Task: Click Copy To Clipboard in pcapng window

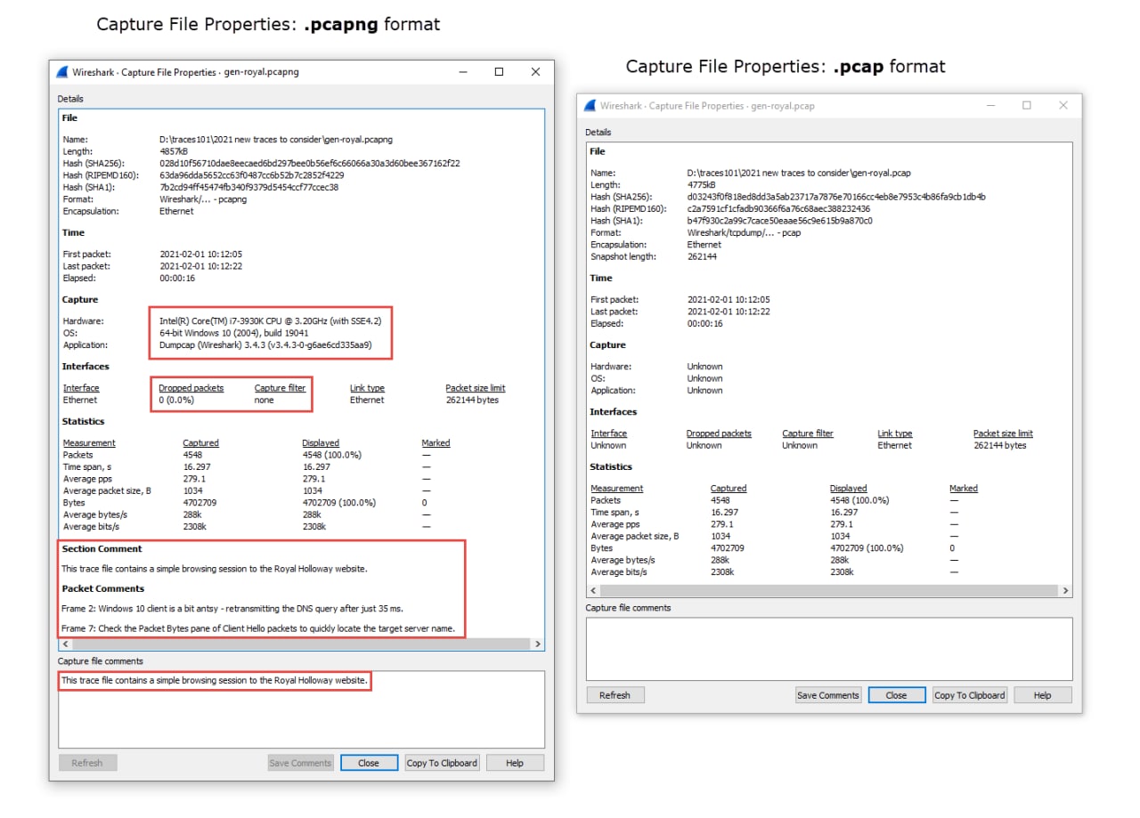Action: tap(442, 763)
